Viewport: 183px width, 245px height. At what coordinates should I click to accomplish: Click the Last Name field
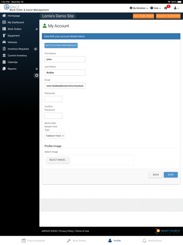point(65,72)
